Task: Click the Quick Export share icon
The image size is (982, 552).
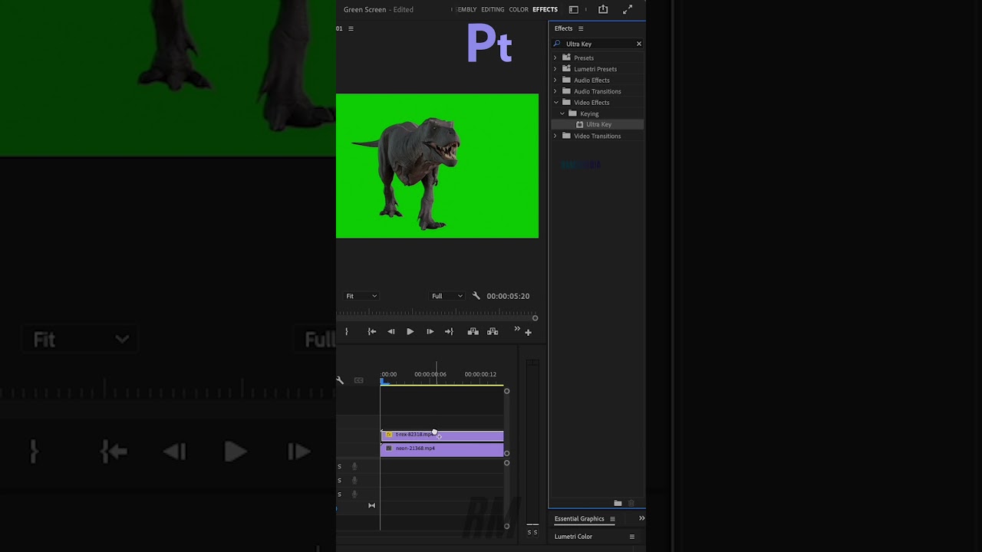Action: (603, 9)
